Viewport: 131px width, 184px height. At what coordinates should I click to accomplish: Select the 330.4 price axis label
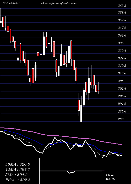pyautogui.click(x=122, y=51)
